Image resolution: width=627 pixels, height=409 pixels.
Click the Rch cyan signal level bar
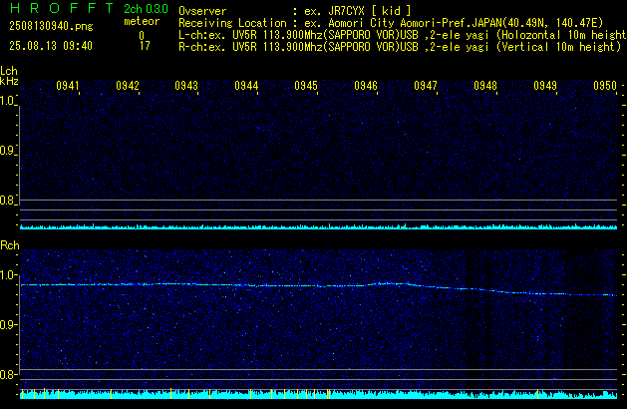(318, 394)
